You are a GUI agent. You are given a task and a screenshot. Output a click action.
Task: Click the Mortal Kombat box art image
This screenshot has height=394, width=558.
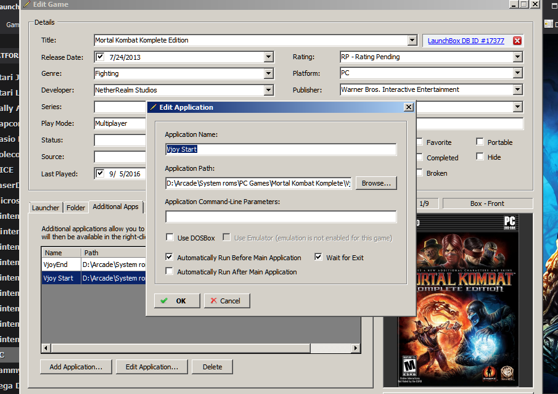click(458, 300)
